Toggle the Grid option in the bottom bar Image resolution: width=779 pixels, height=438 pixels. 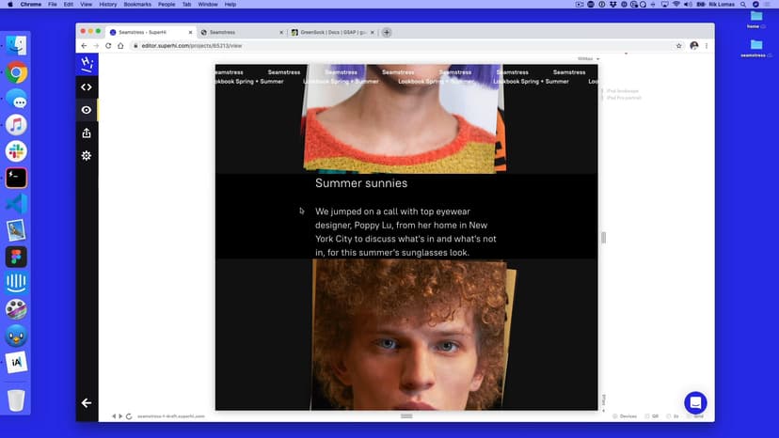pyautogui.click(x=694, y=415)
